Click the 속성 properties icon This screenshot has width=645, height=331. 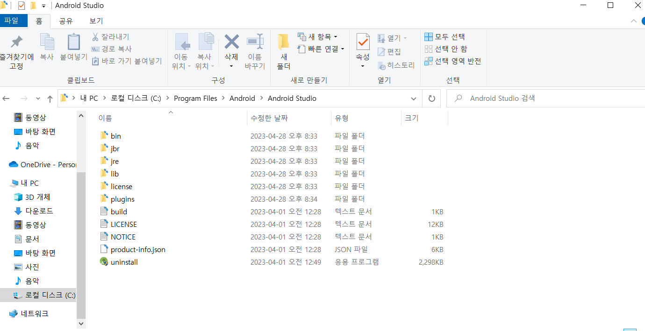pos(363,42)
